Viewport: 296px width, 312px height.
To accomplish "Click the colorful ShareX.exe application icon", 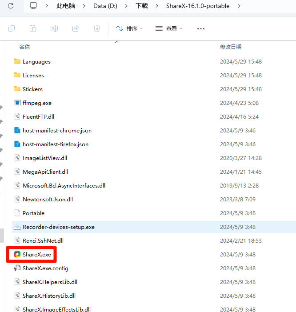I will point(17,254).
